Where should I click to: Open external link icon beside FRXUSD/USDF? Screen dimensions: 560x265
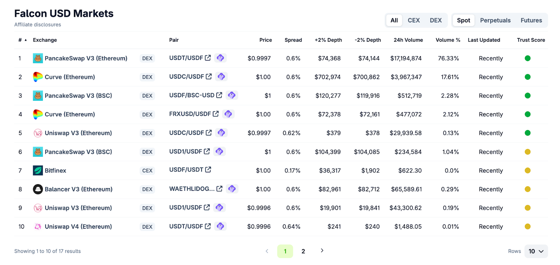pyautogui.click(x=216, y=114)
